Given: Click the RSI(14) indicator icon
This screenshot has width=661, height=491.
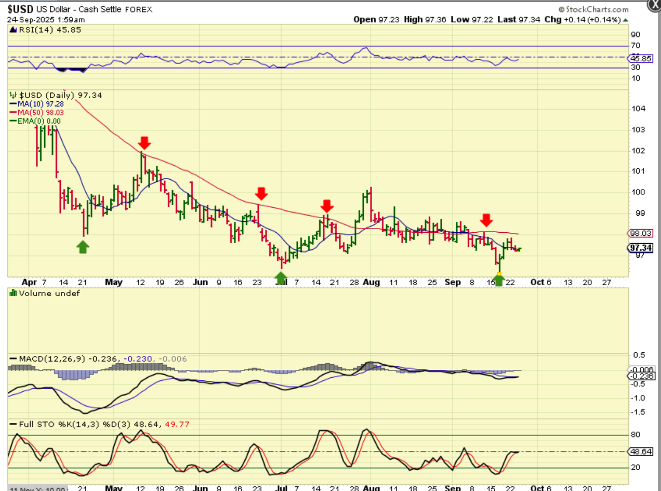Looking at the screenshot, I should point(11,30).
